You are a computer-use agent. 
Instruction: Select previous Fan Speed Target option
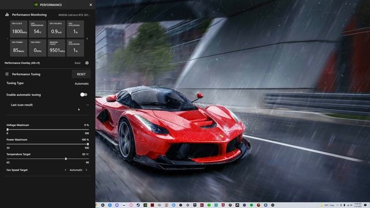65,170
